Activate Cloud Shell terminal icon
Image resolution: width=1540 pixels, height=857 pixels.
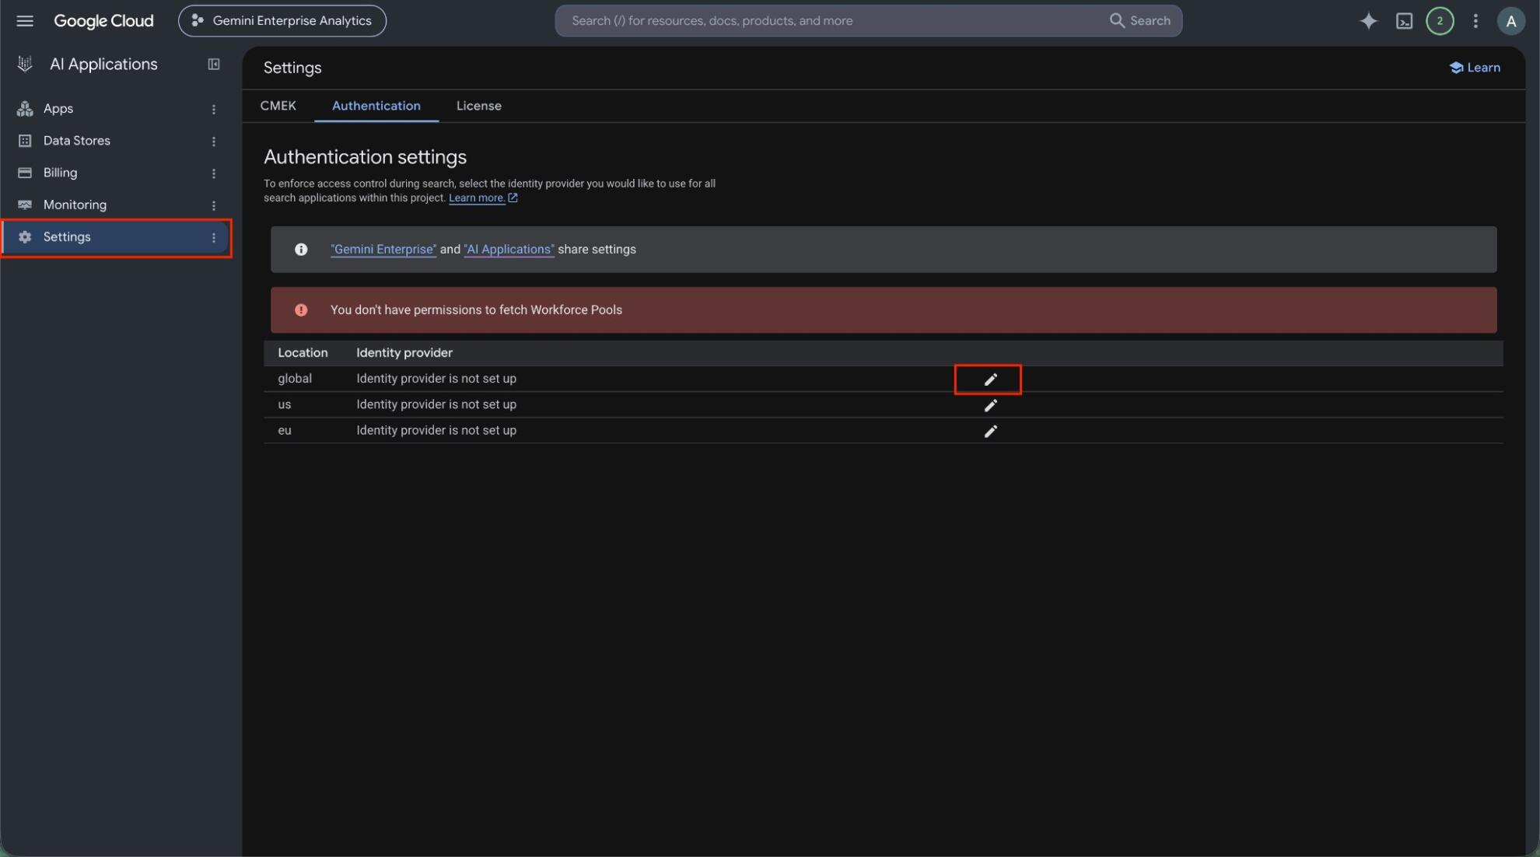coord(1404,21)
